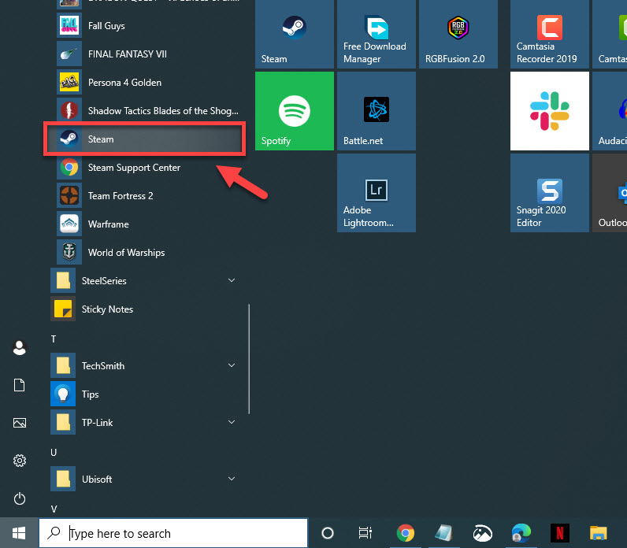Launch Shadow Tactics Blades of the Shogun
The height and width of the screenshot is (548, 627).
pos(148,111)
